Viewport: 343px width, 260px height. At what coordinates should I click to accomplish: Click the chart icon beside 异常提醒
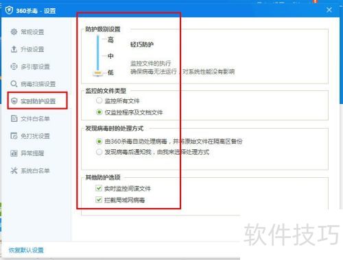pyautogui.click(x=14, y=153)
